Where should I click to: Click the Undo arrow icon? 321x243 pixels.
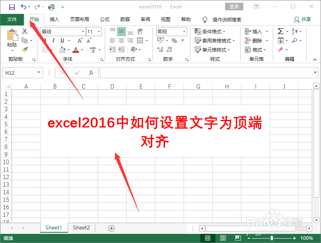click(23, 7)
